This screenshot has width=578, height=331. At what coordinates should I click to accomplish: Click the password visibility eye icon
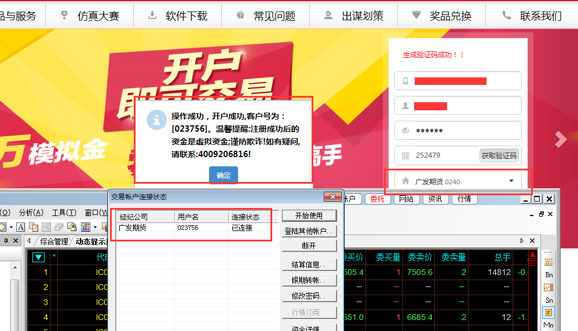coord(405,131)
